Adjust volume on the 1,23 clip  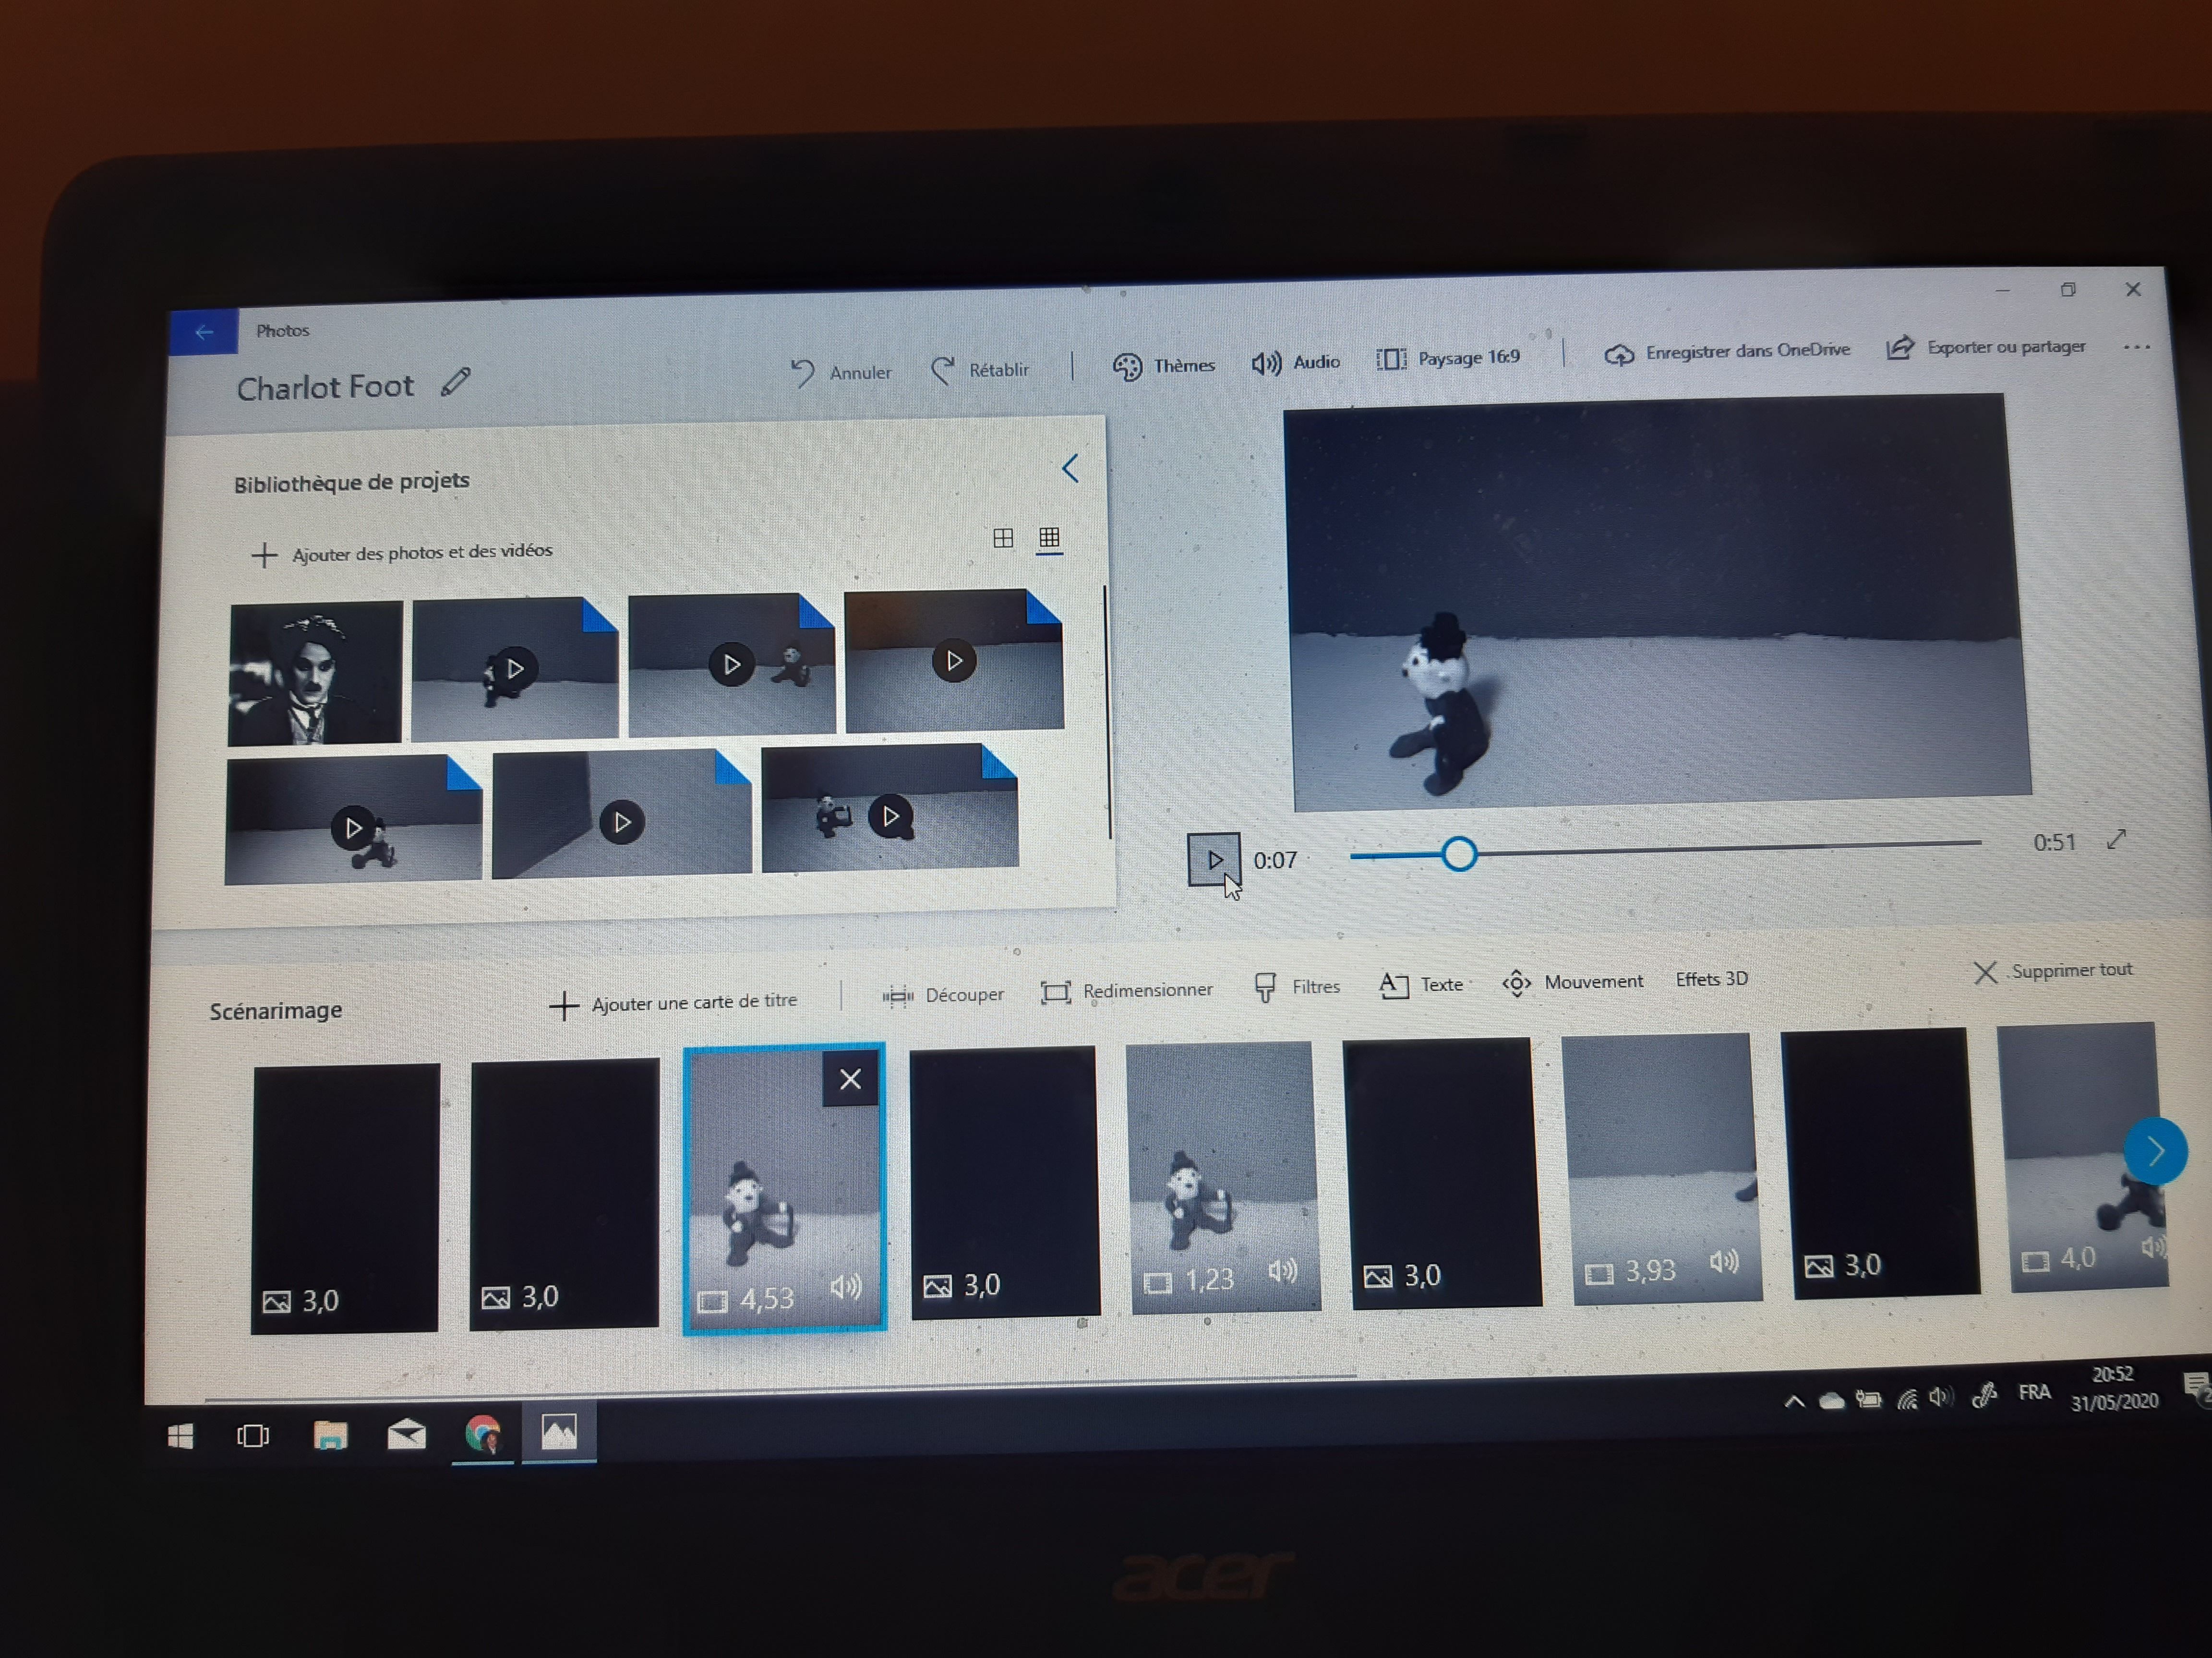[1282, 1270]
